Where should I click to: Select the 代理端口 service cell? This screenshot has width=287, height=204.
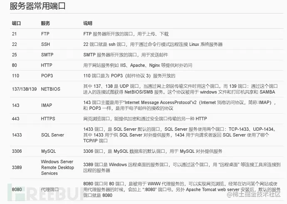pyautogui.click(x=50, y=189)
